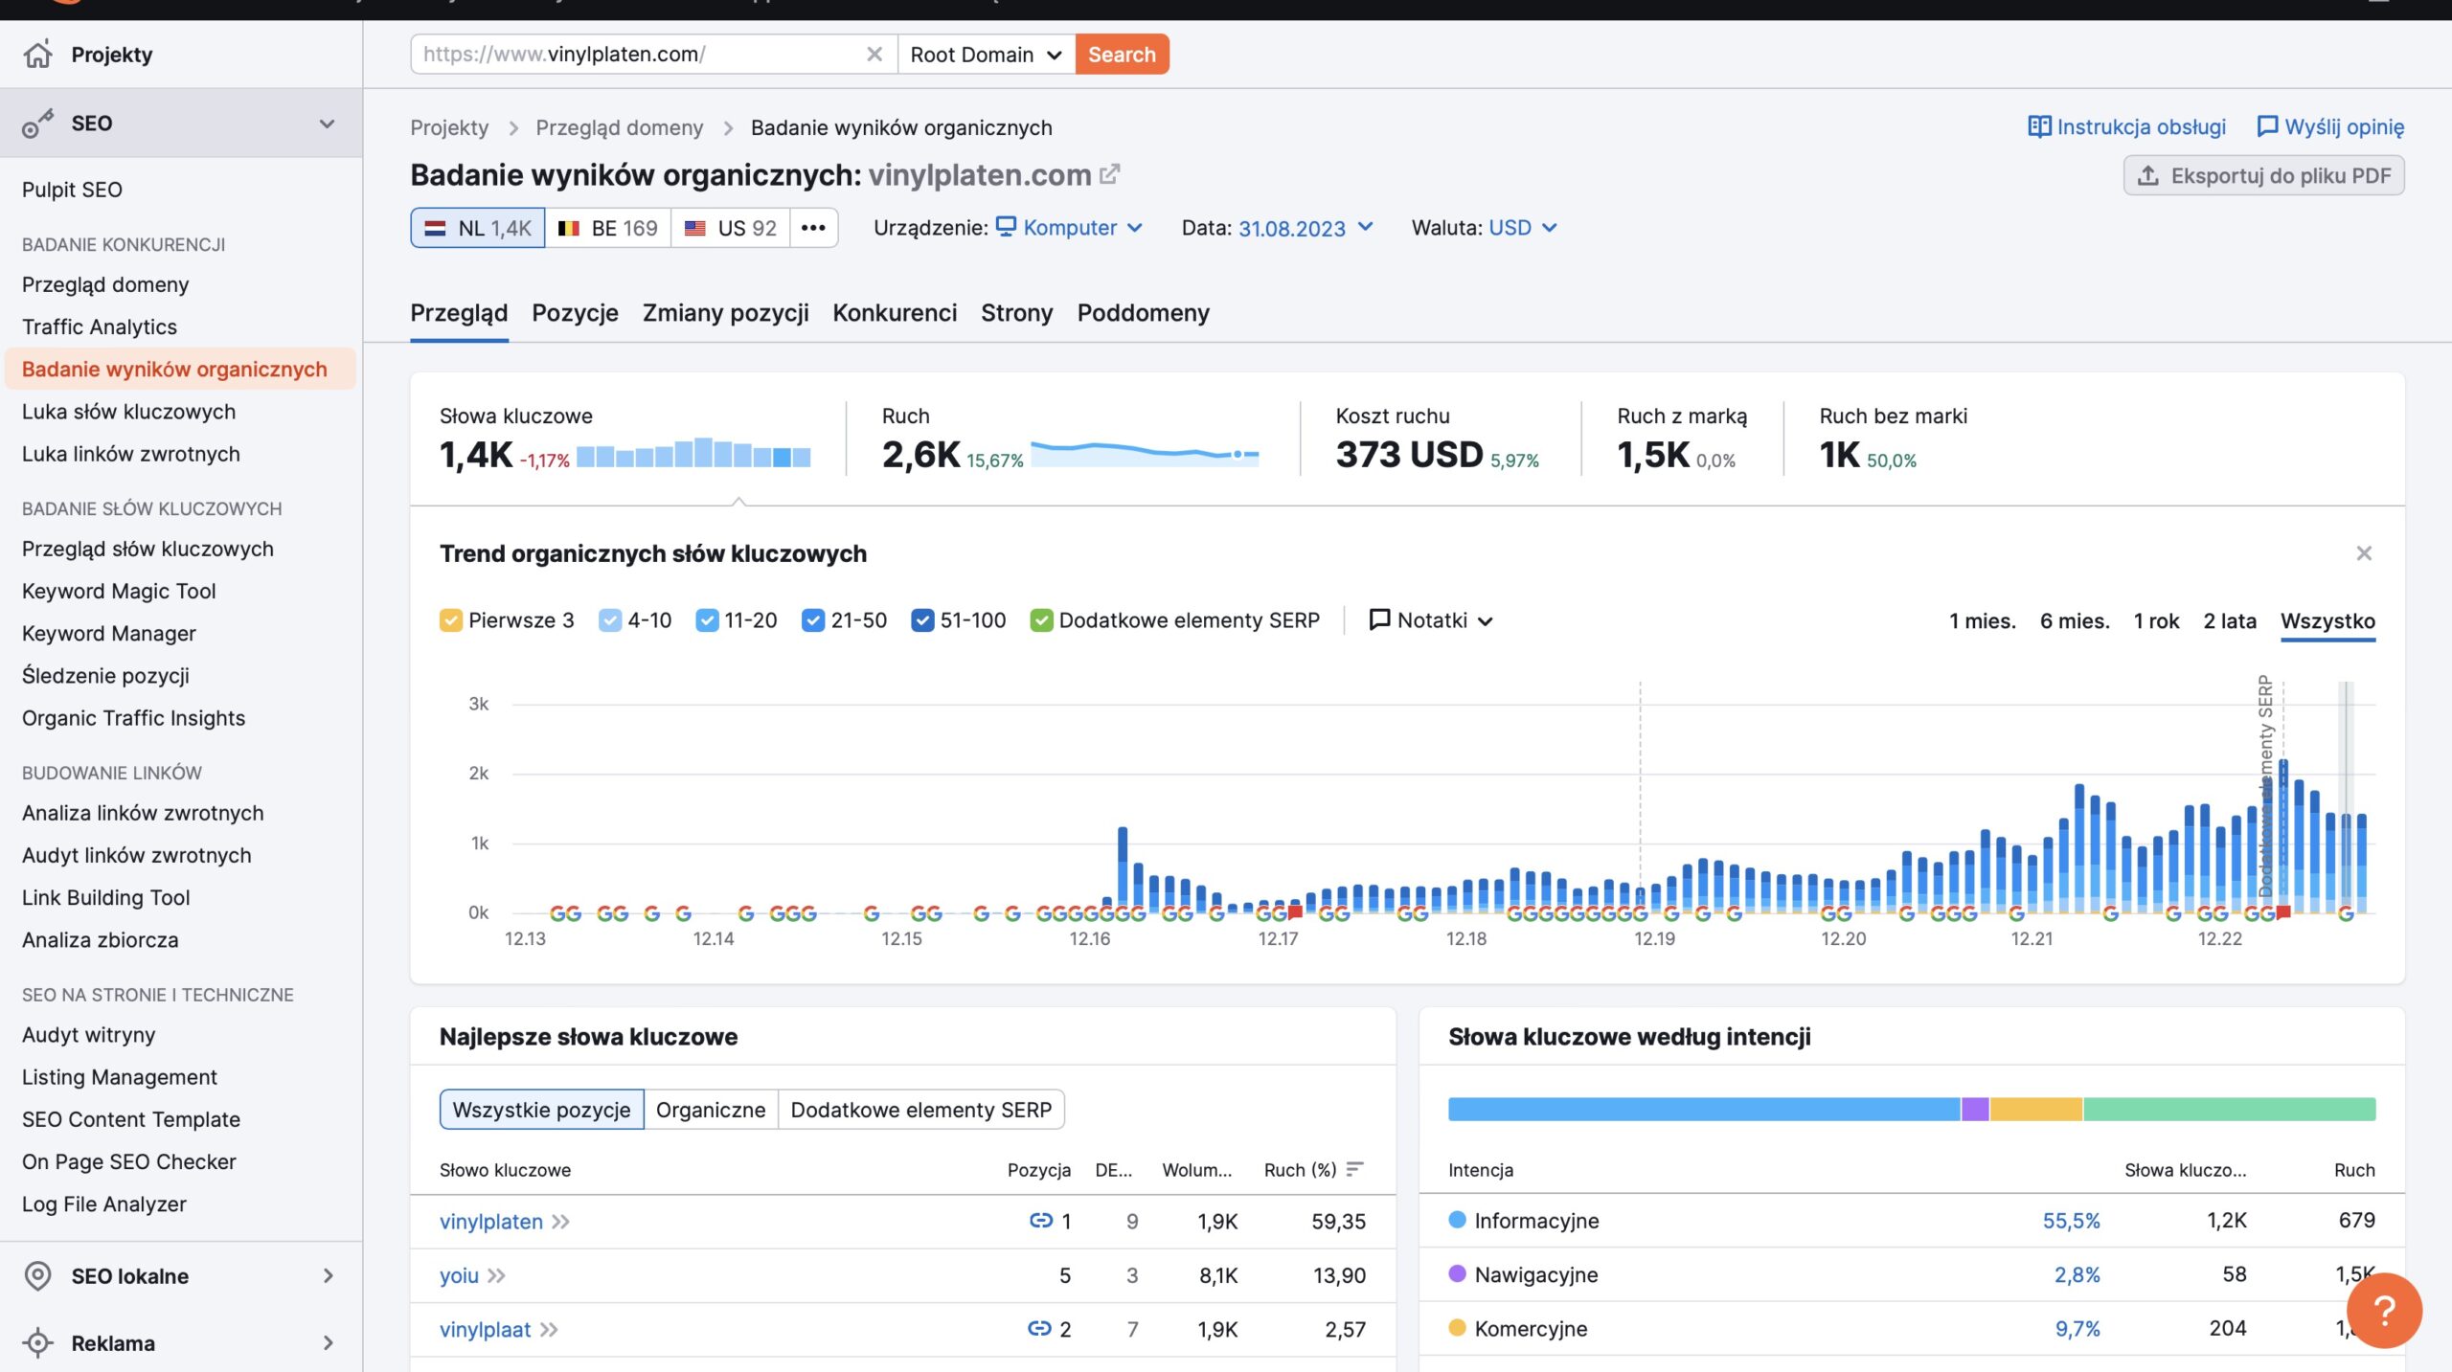Screen dimensions: 2452x1372
Task: Open Data 31.08.2023 dropdown
Action: pyautogui.click(x=1306, y=228)
